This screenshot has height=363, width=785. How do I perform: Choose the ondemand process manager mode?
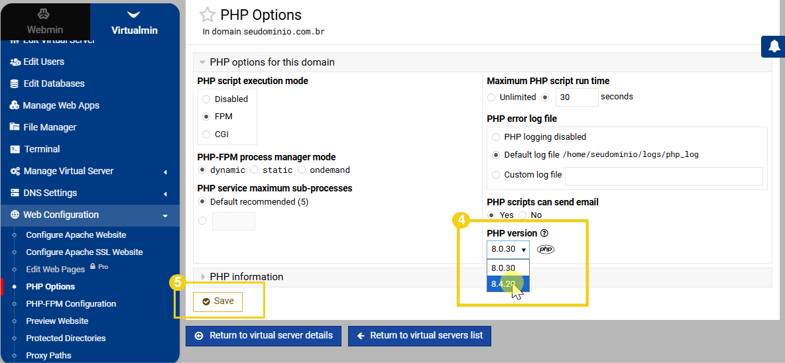[x=302, y=170]
